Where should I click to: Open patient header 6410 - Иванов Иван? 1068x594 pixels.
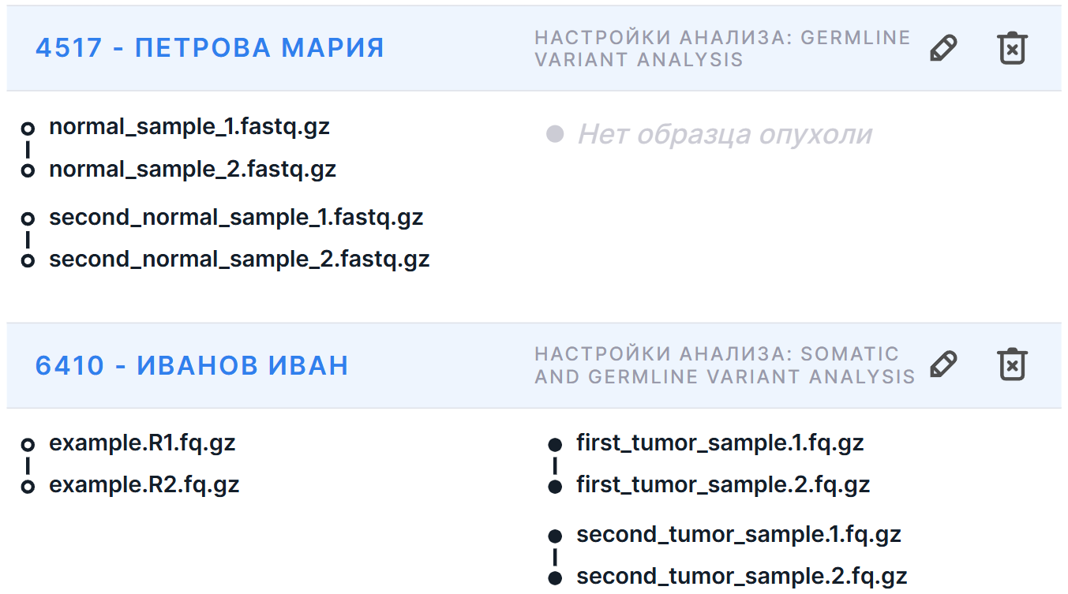(192, 366)
